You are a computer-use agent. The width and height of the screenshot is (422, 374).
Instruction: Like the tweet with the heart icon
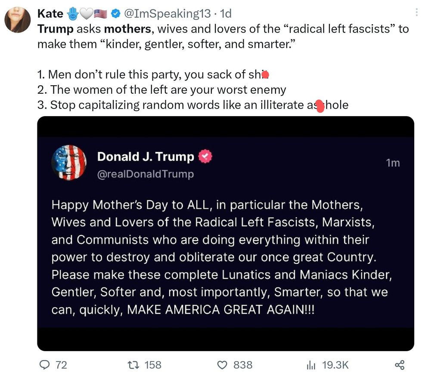[222, 365]
